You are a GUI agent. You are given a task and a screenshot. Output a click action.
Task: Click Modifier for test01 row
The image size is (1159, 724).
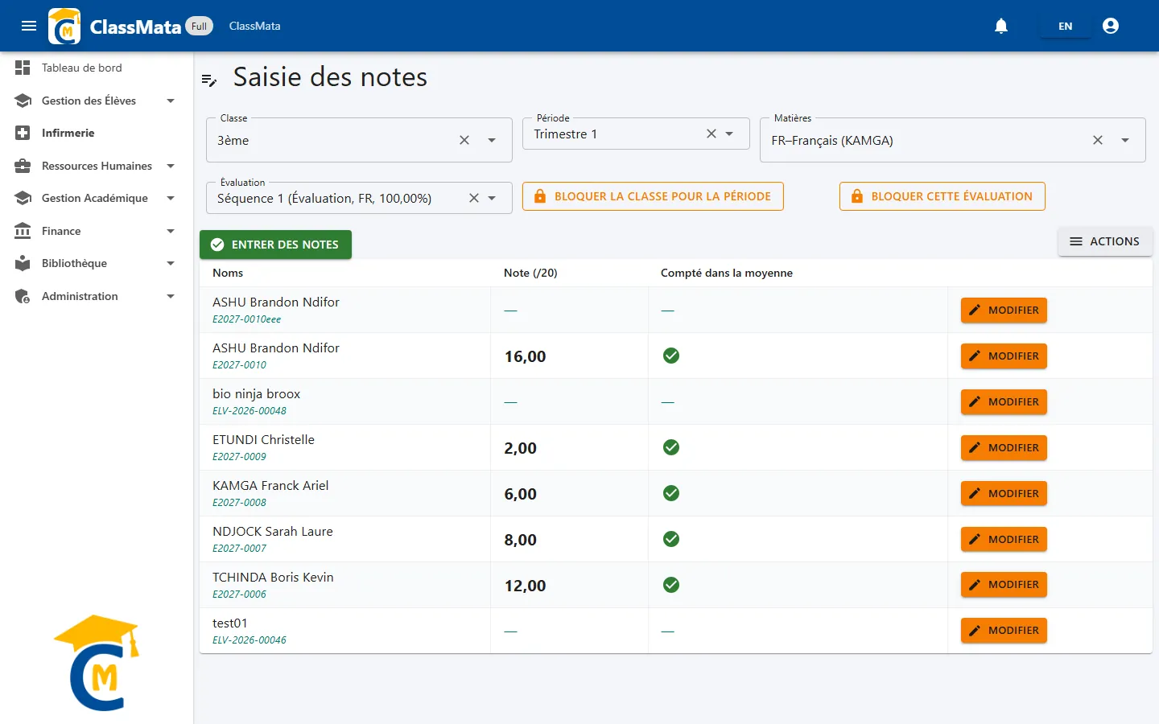click(1004, 631)
